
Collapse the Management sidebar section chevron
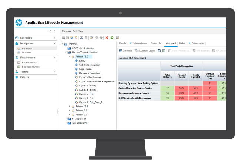[55, 43]
